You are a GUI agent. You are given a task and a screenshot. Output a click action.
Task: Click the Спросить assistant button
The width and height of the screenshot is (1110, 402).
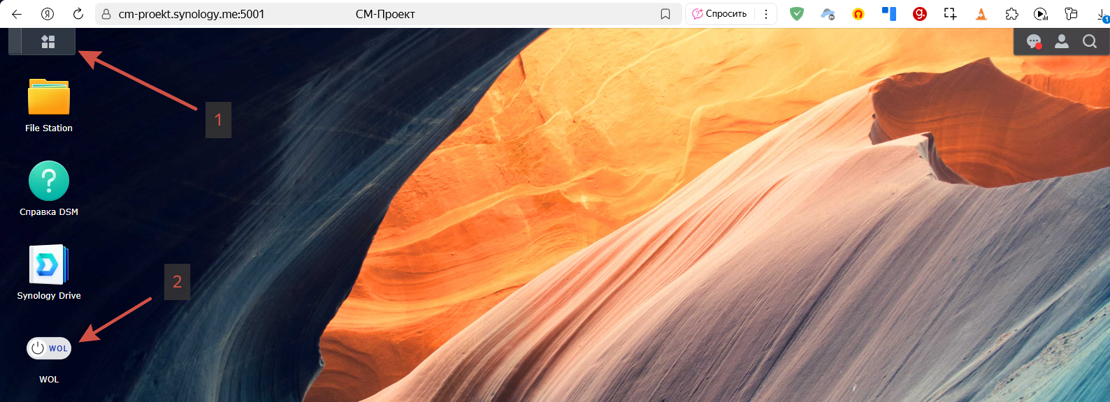720,14
